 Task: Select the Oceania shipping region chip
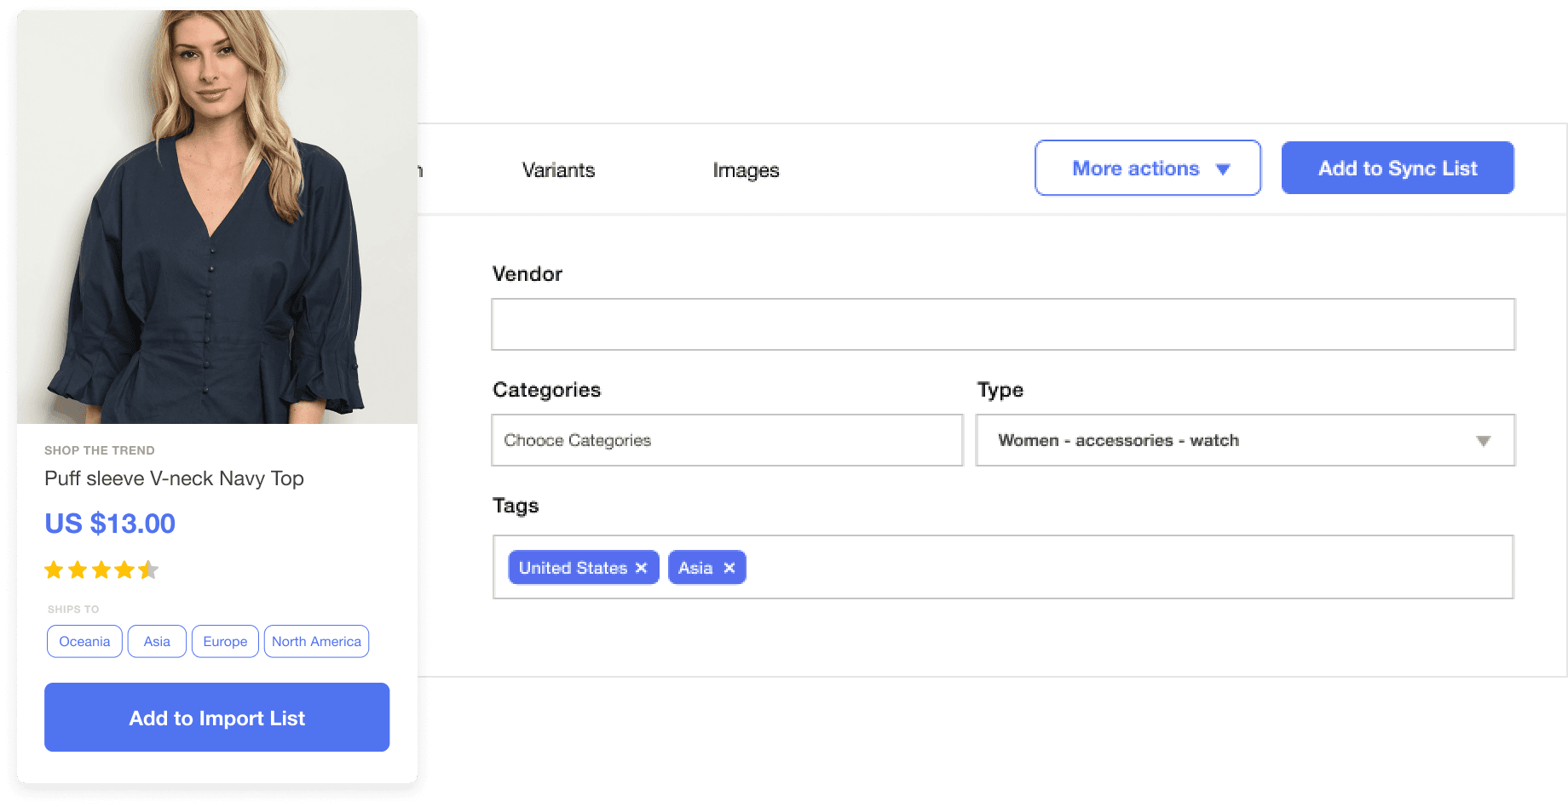[84, 642]
